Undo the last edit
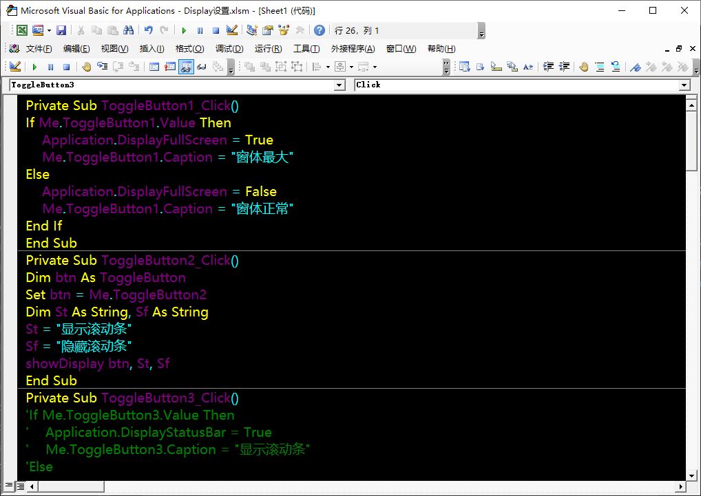Screen dimensions: 701x496 (149, 30)
